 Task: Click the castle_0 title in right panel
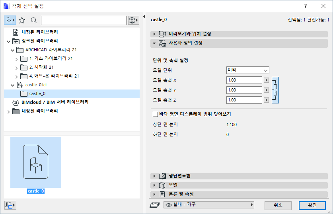(159, 19)
